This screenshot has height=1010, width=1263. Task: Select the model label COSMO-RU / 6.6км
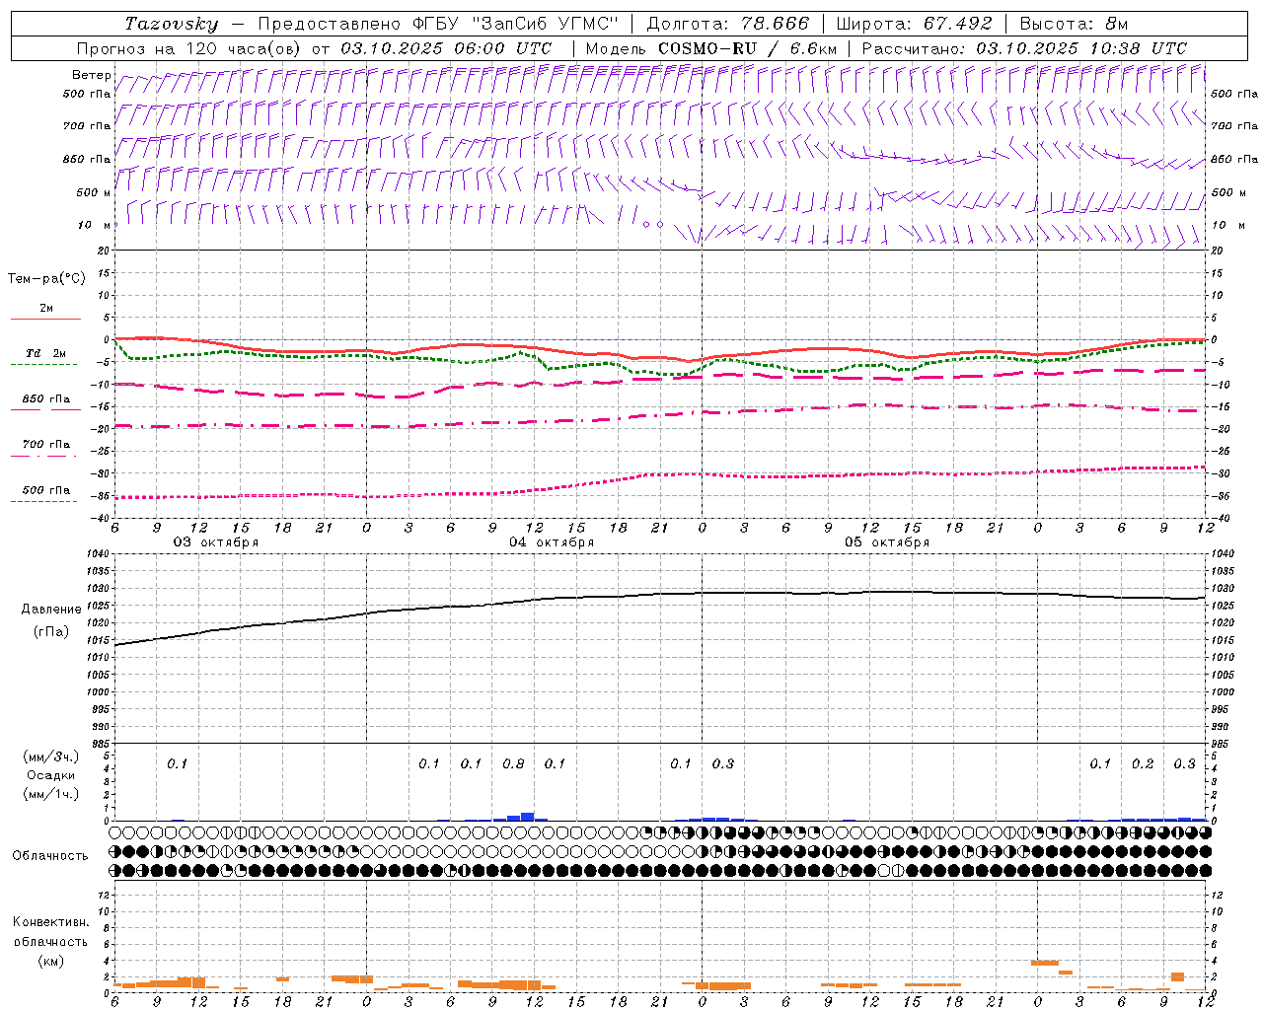click(747, 48)
